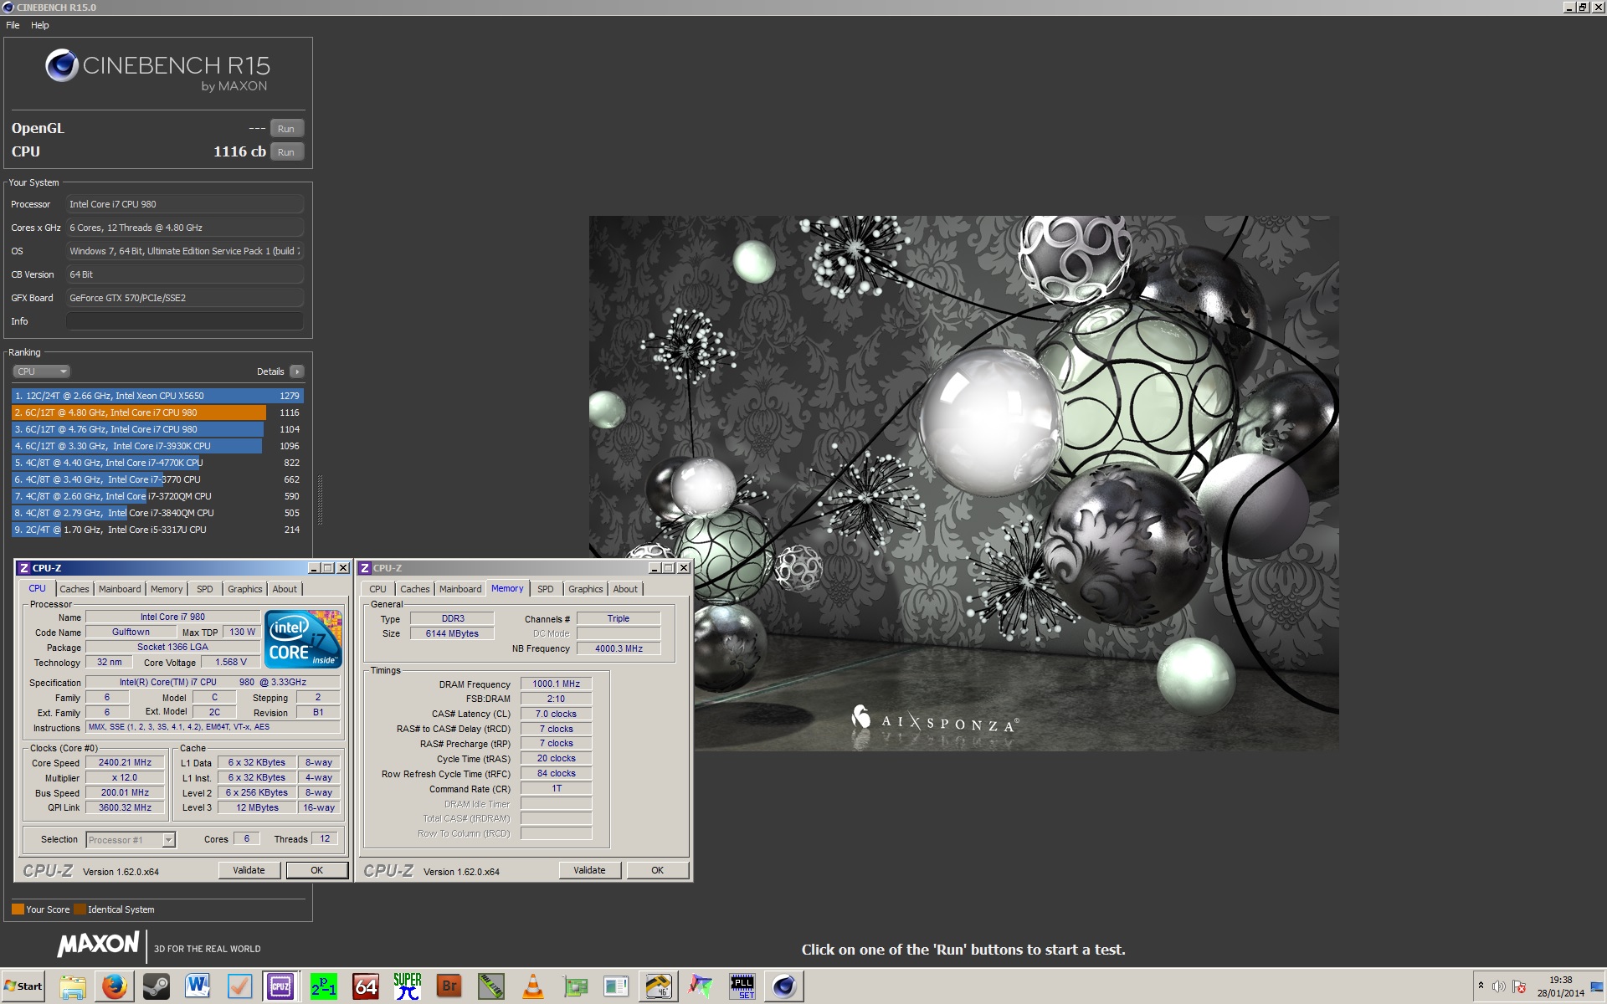Run the CPU benchmark
Image resolution: width=1607 pixels, height=1004 pixels.
point(286,151)
